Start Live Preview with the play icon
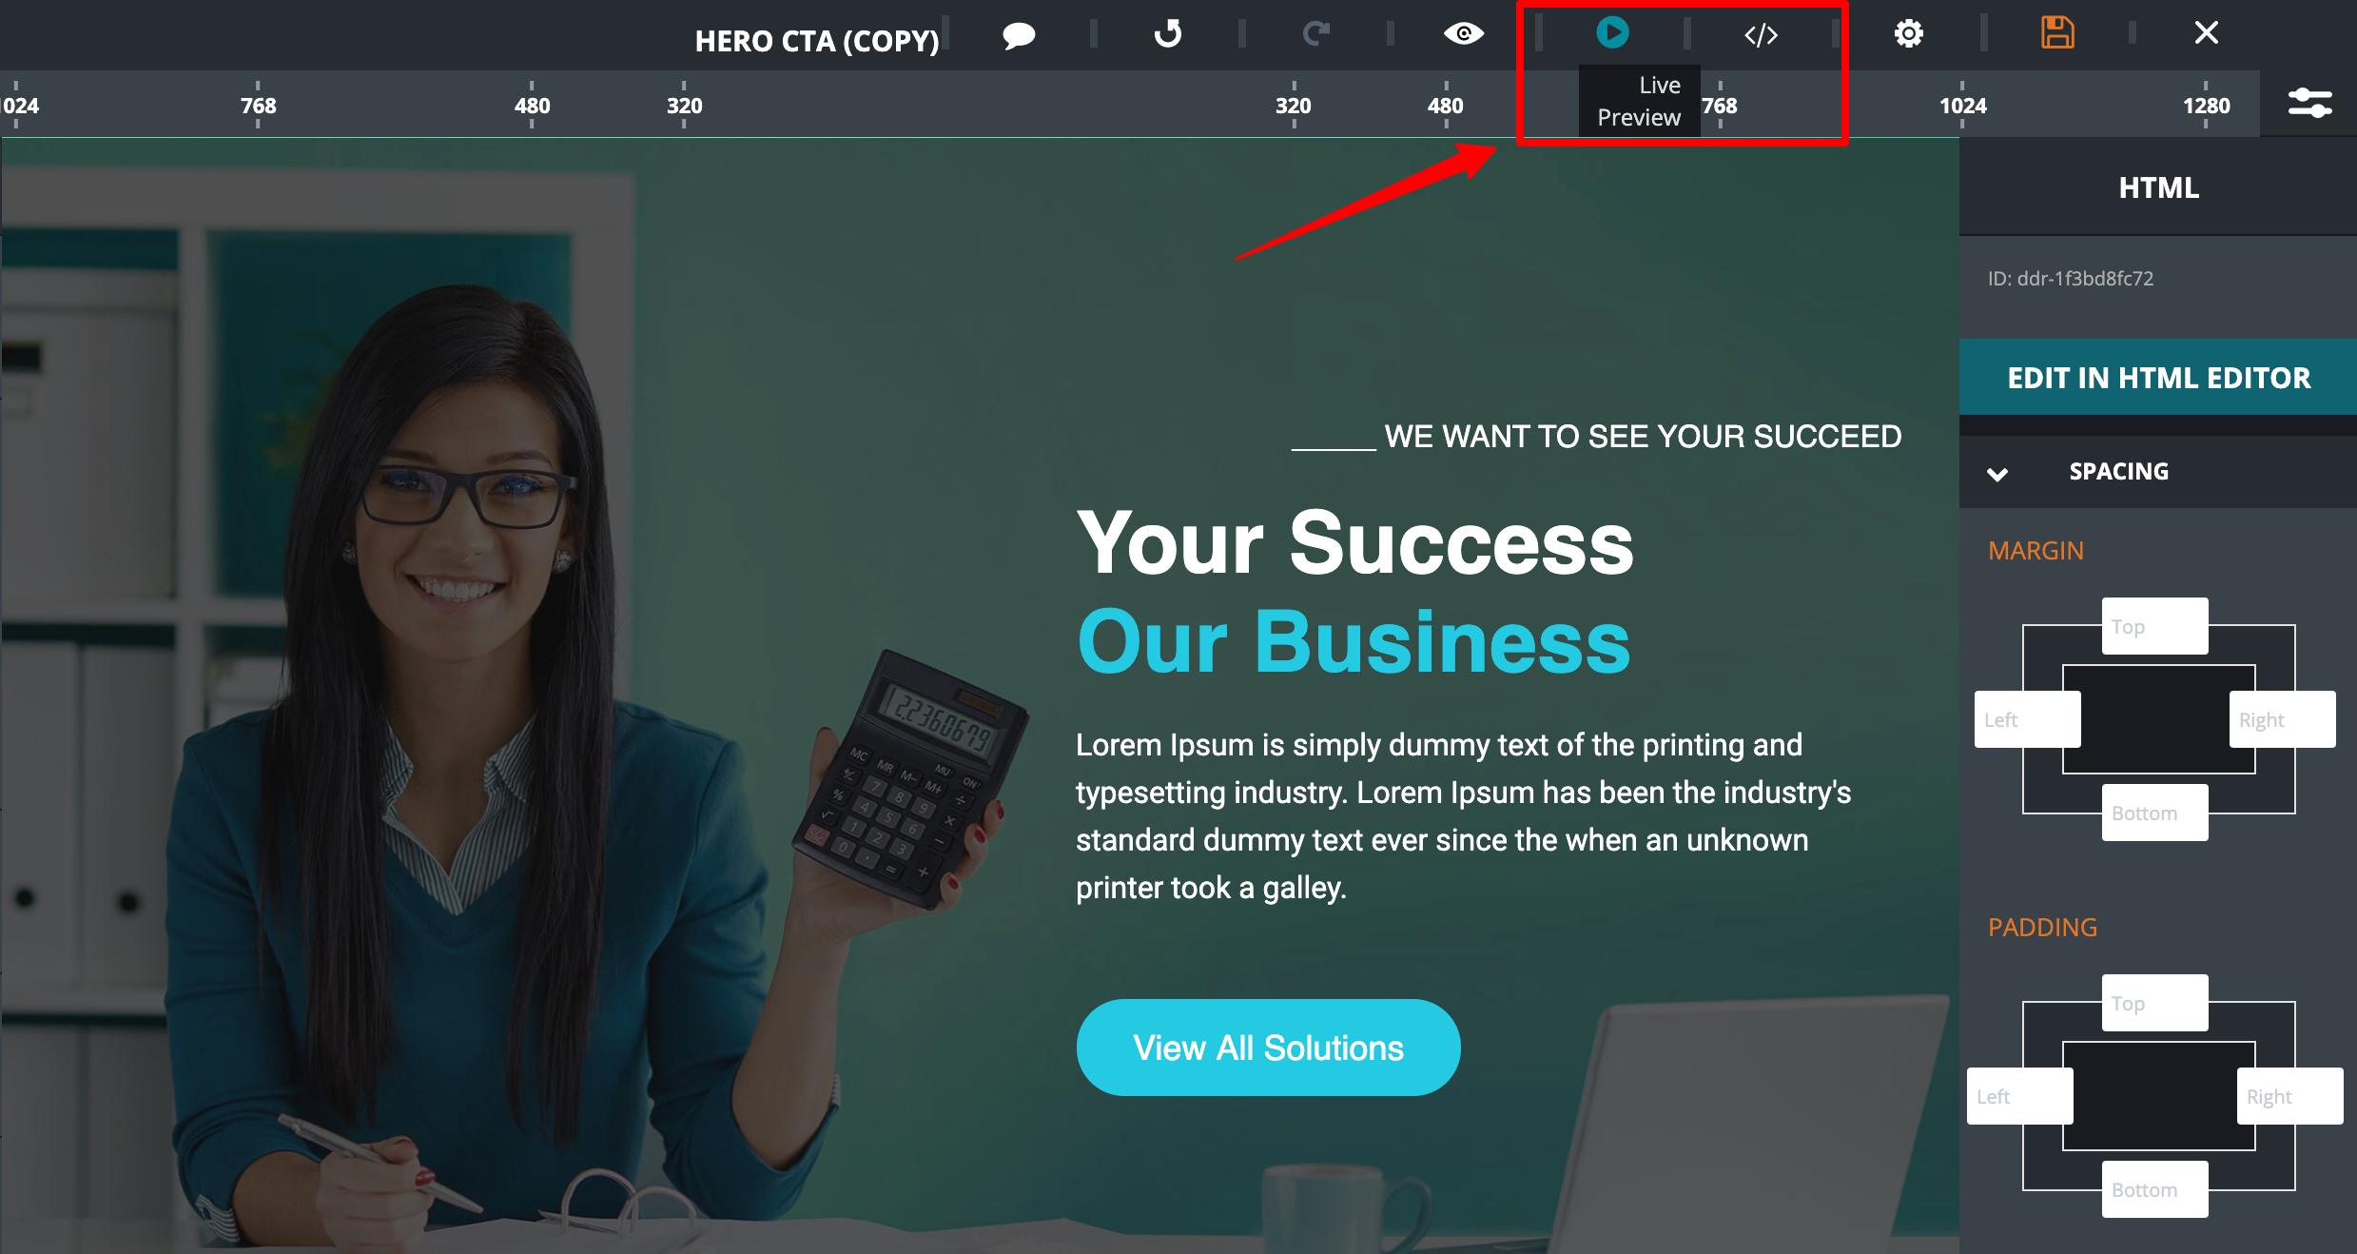The width and height of the screenshot is (2357, 1254). point(1612,33)
